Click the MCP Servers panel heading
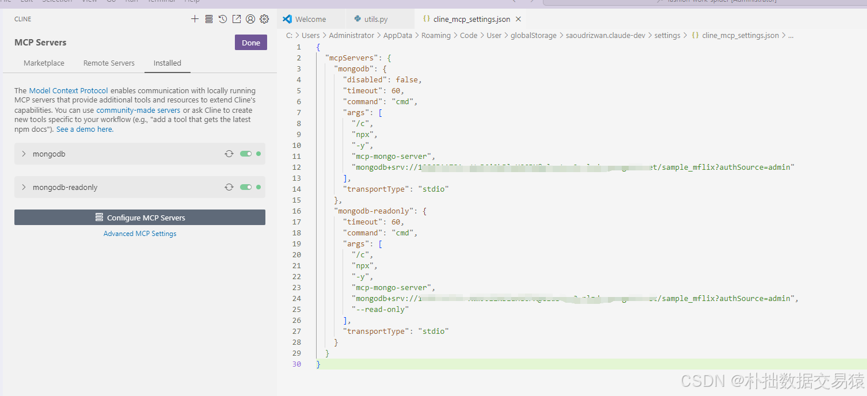The height and width of the screenshot is (396, 867). pos(40,43)
